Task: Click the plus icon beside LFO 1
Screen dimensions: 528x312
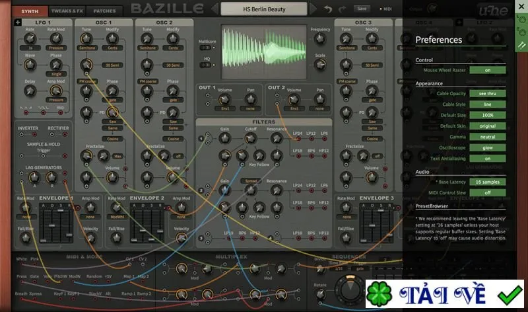Action: [x=18, y=22]
